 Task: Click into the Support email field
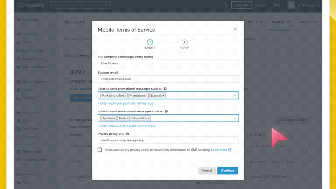pos(168,79)
